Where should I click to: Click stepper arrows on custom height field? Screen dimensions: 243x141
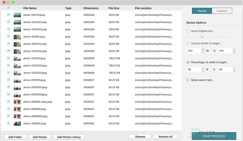234,51
